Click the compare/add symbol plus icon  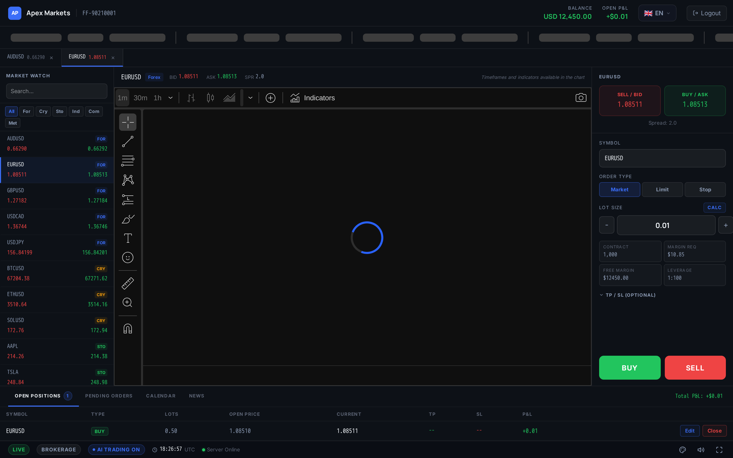click(270, 98)
